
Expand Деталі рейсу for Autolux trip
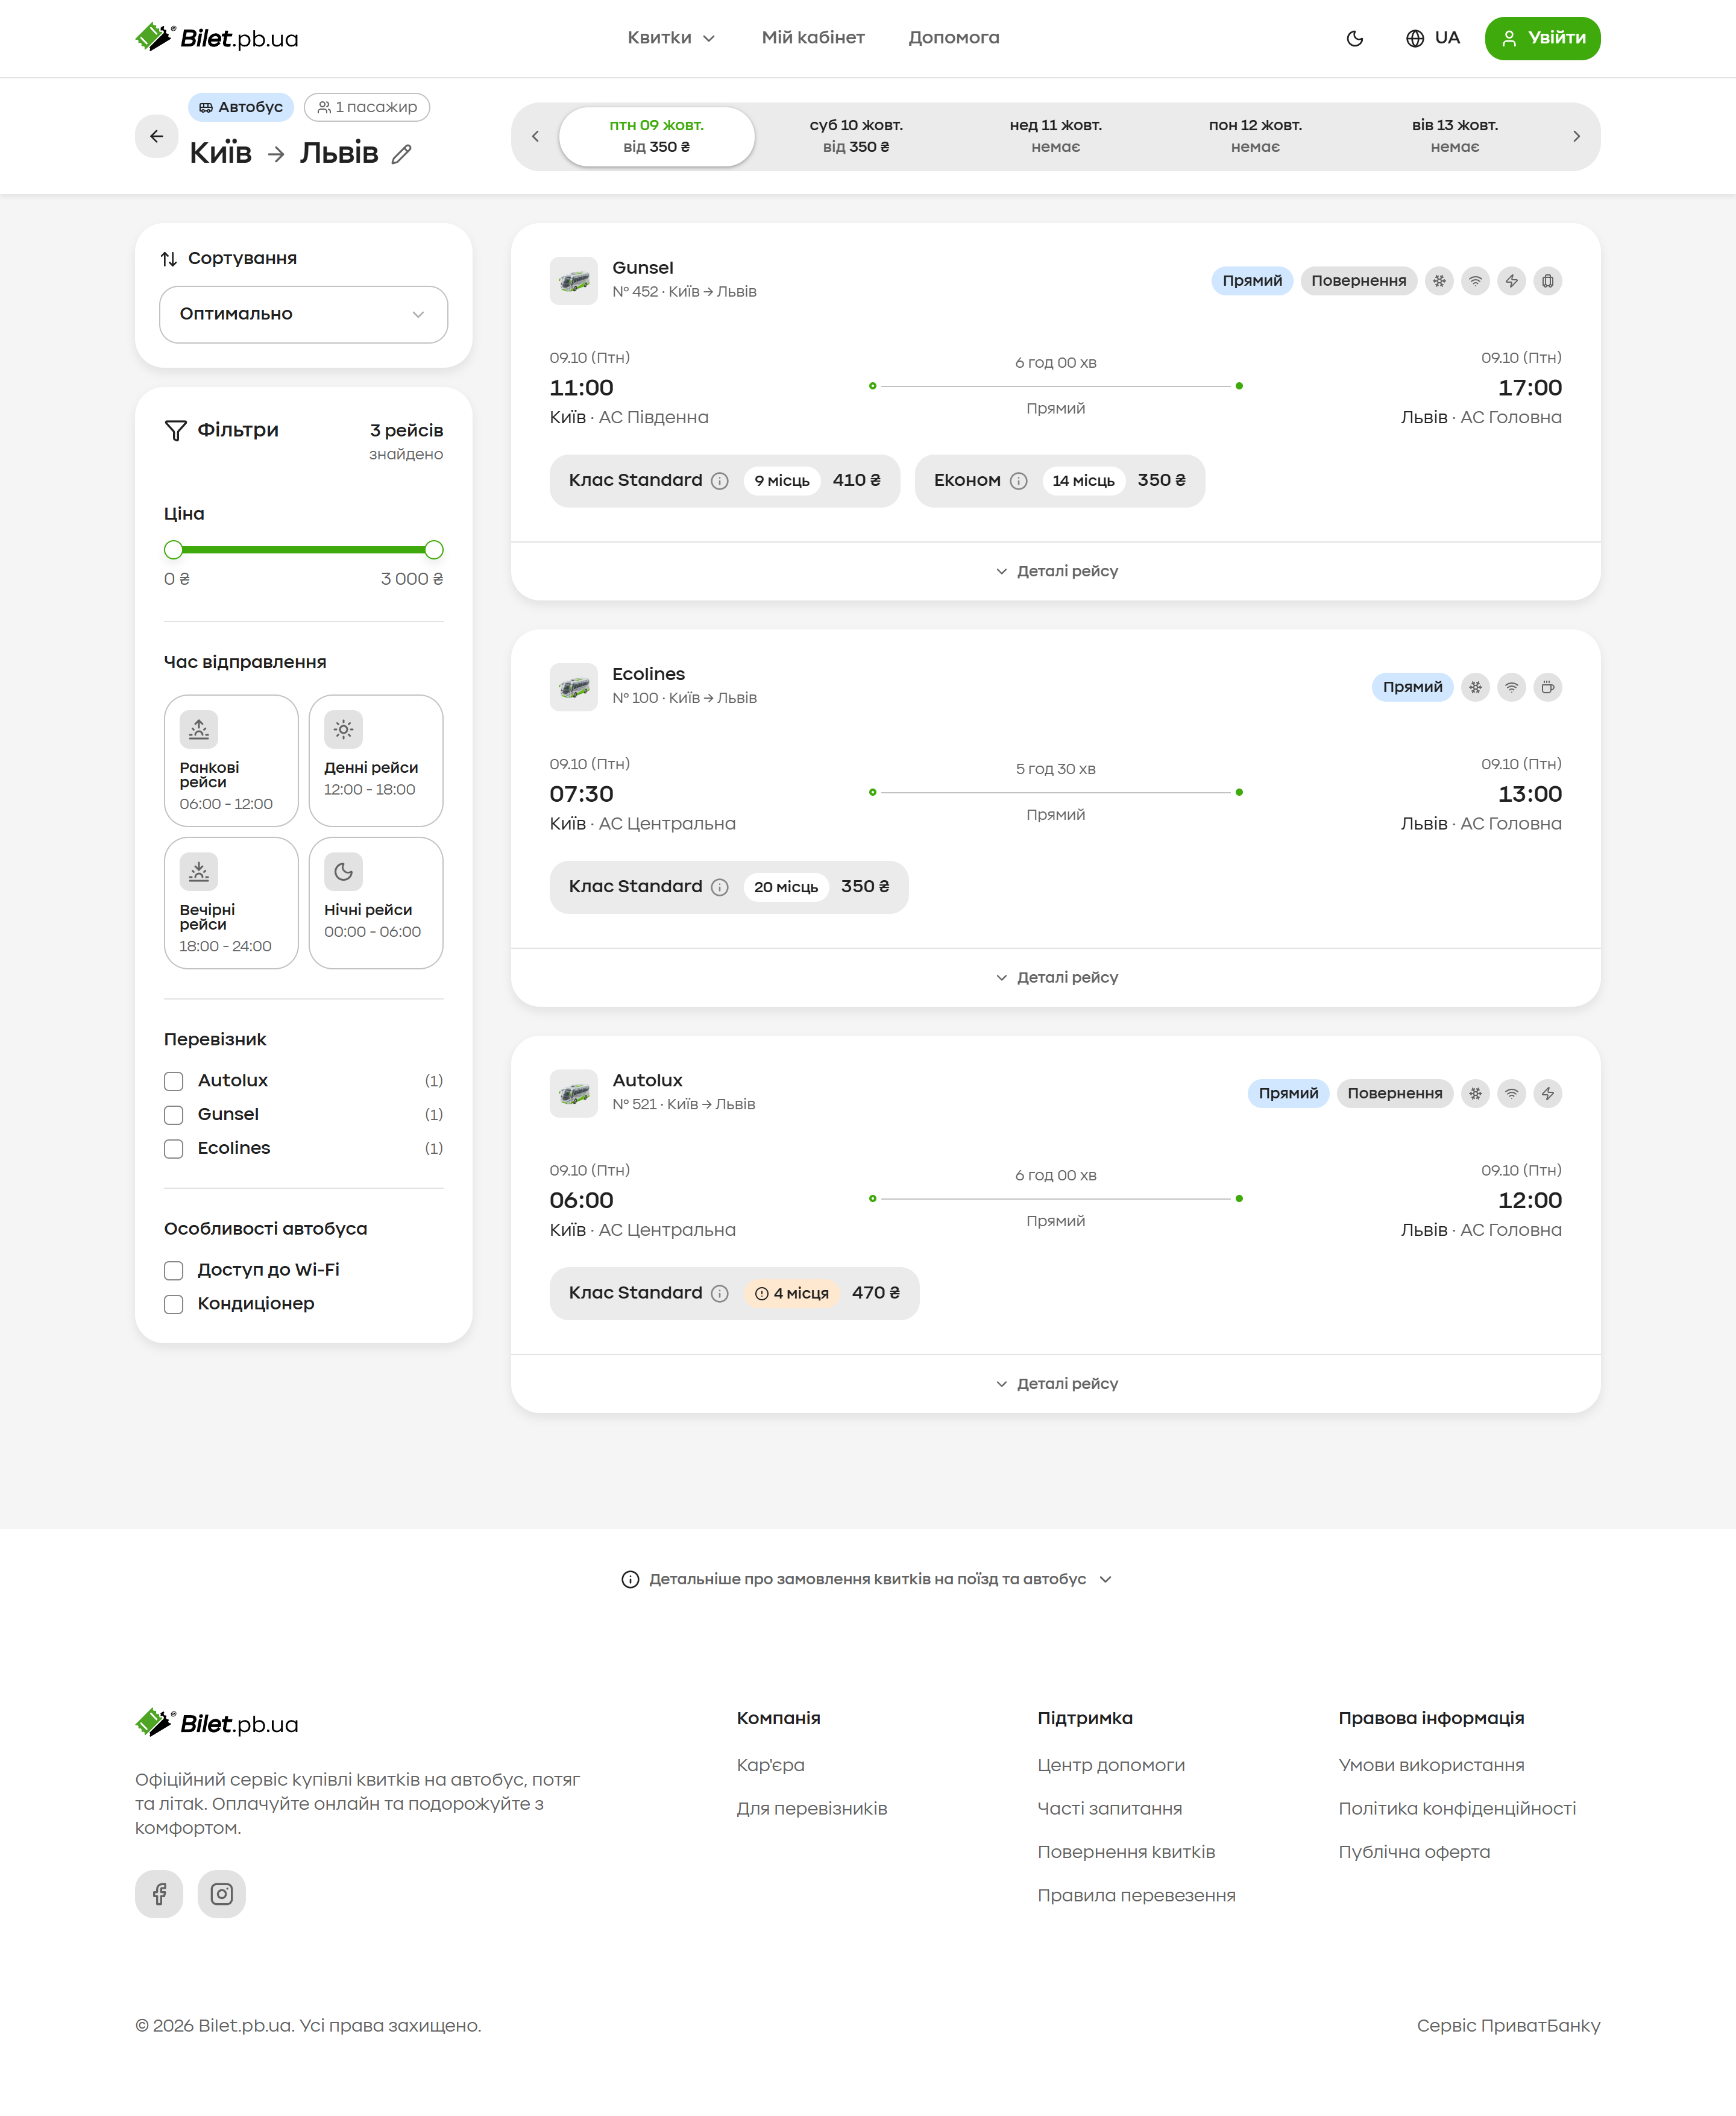tap(1056, 1383)
